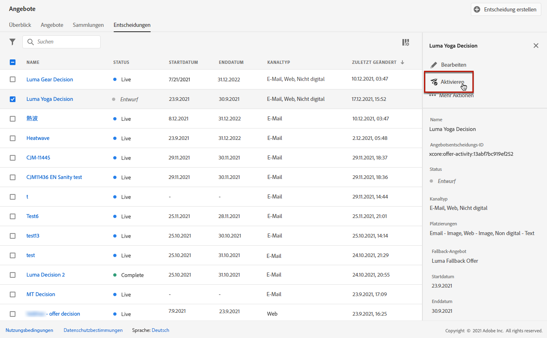Check the Heatwave row checkbox
This screenshot has width=547, height=338.
[x=13, y=138]
